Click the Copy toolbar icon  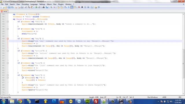point(29,7)
